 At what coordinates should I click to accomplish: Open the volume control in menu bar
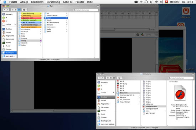click(161, 2)
